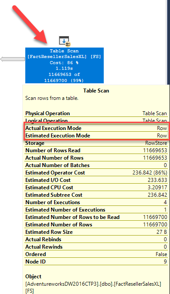
Task: Click the Number of Executions row
Action: point(96,202)
